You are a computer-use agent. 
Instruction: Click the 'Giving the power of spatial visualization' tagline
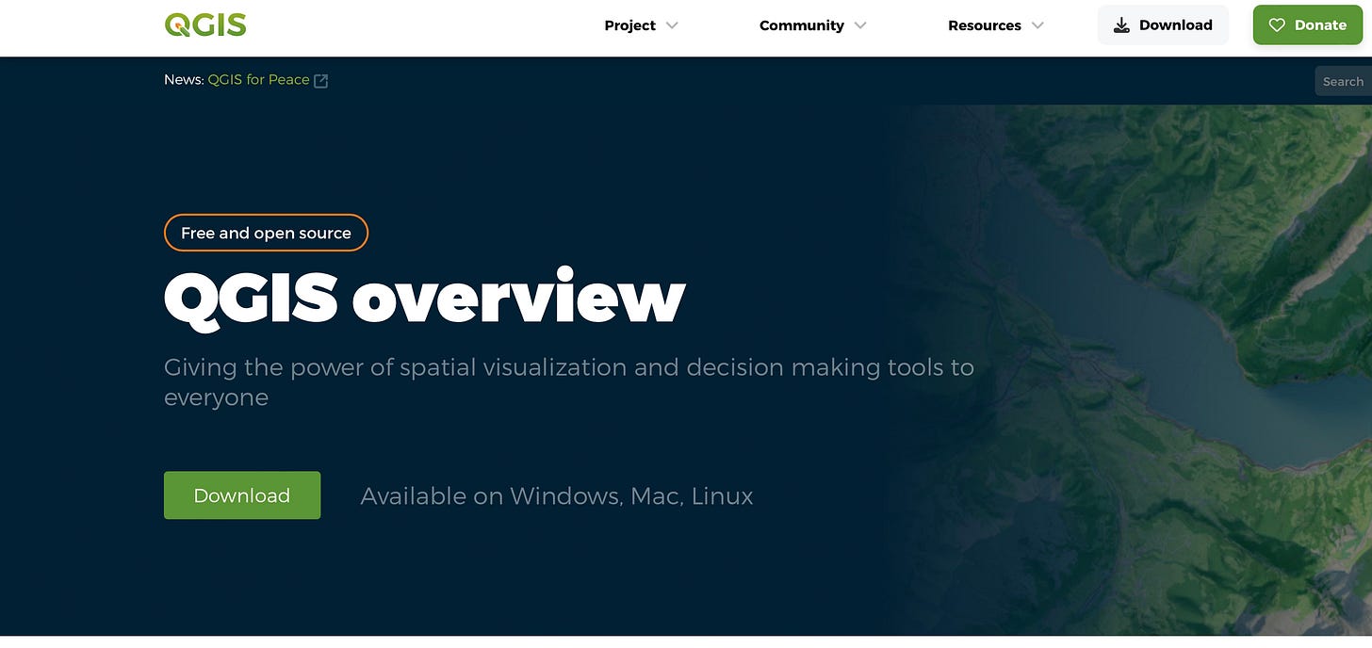click(x=569, y=381)
